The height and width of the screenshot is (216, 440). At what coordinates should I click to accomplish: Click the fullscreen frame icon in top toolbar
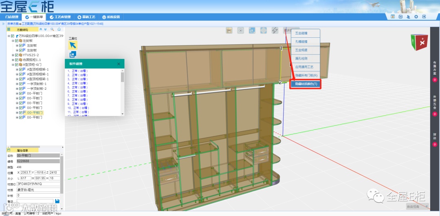pos(264,30)
